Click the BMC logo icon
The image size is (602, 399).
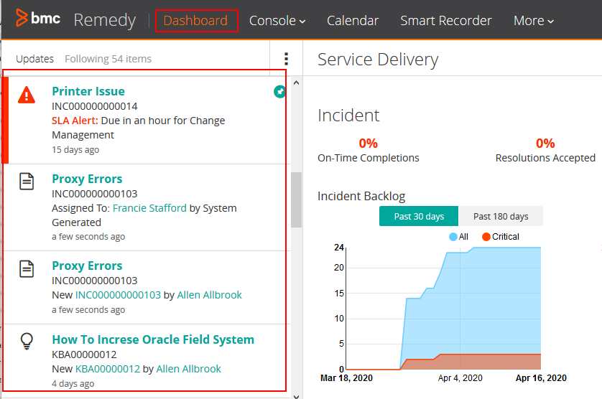point(22,18)
